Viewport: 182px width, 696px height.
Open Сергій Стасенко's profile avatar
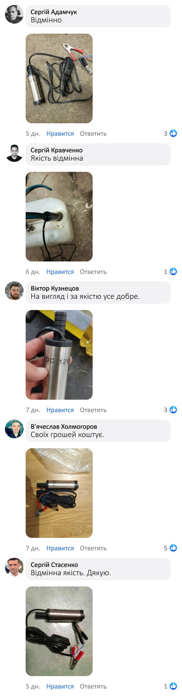14,567
